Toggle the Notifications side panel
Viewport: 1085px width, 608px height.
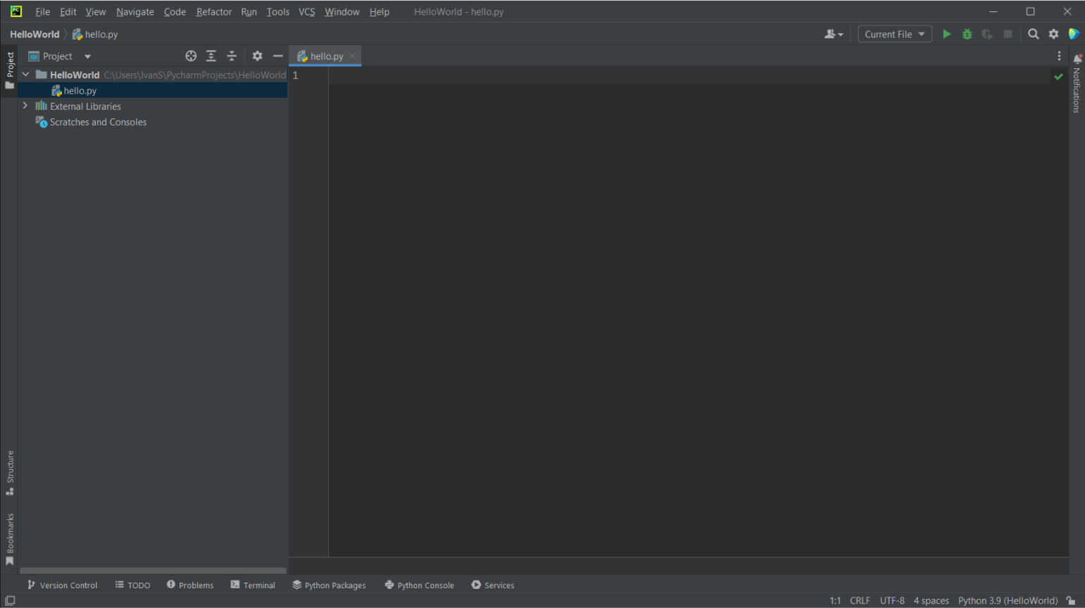point(1077,85)
